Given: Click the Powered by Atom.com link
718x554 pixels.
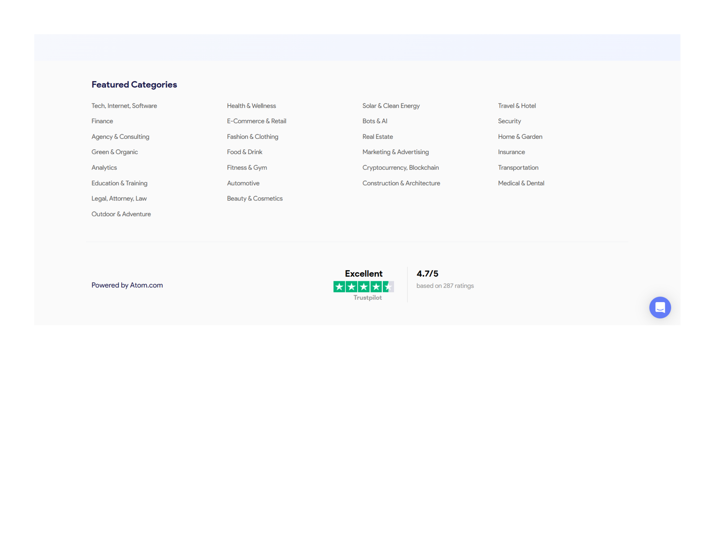Looking at the screenshot, I should tap(127, 285).
